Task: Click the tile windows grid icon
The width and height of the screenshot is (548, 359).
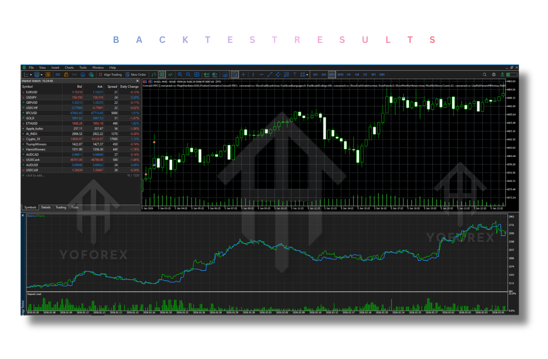Action: pos(197,75)
